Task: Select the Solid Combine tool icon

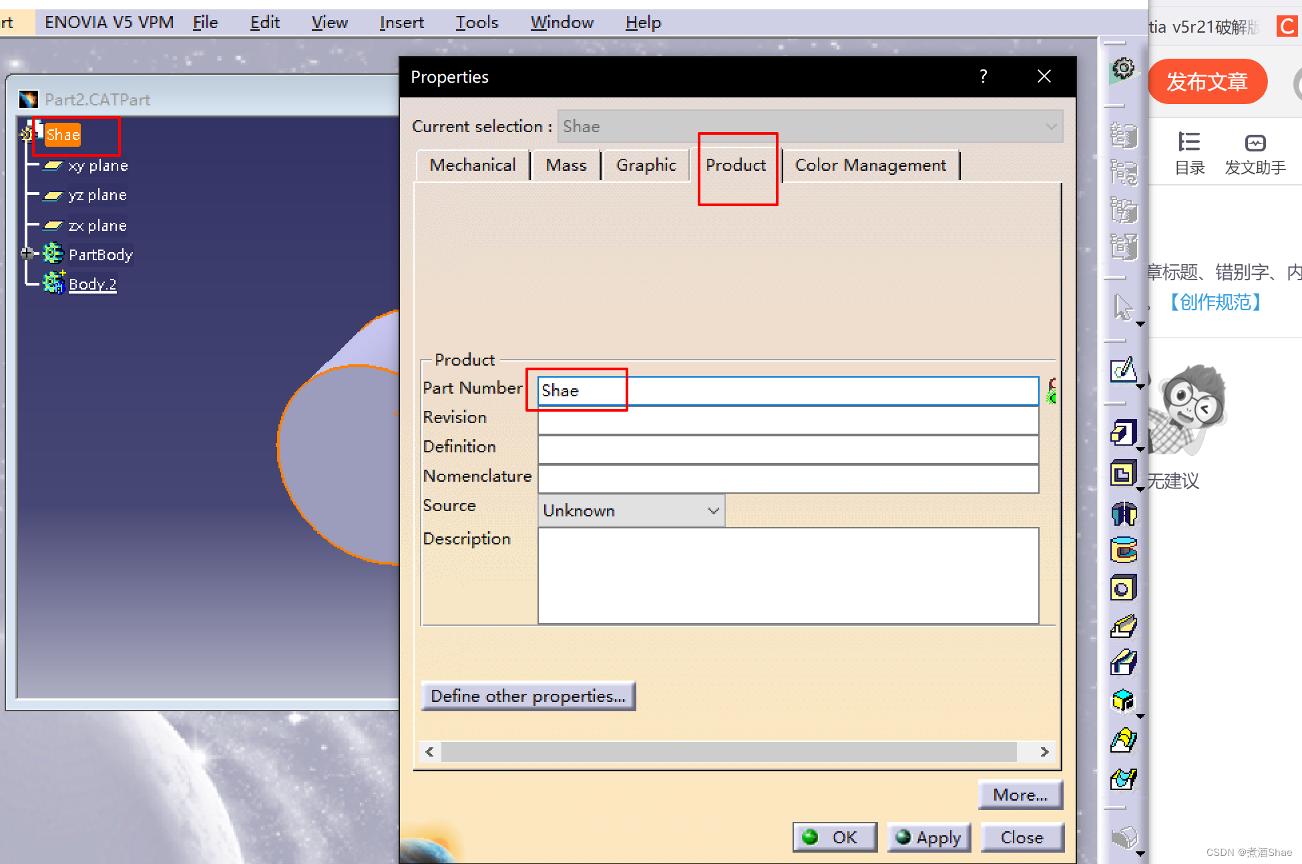Action: [x=1123, y=701]
